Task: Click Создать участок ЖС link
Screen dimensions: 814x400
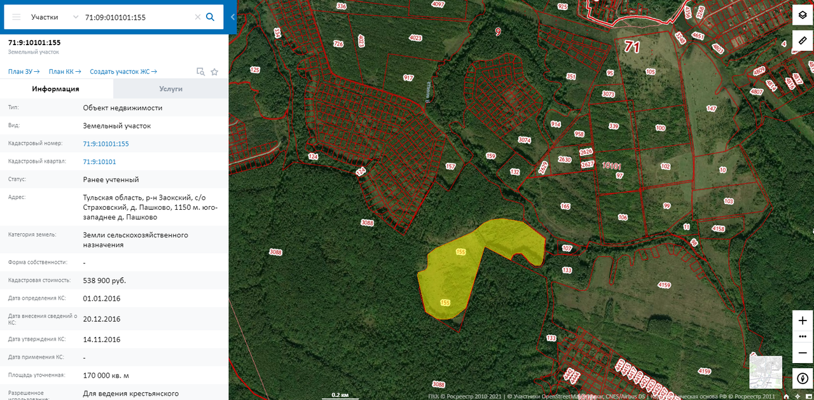Action: pyautogui.click(x=123, y=72)
